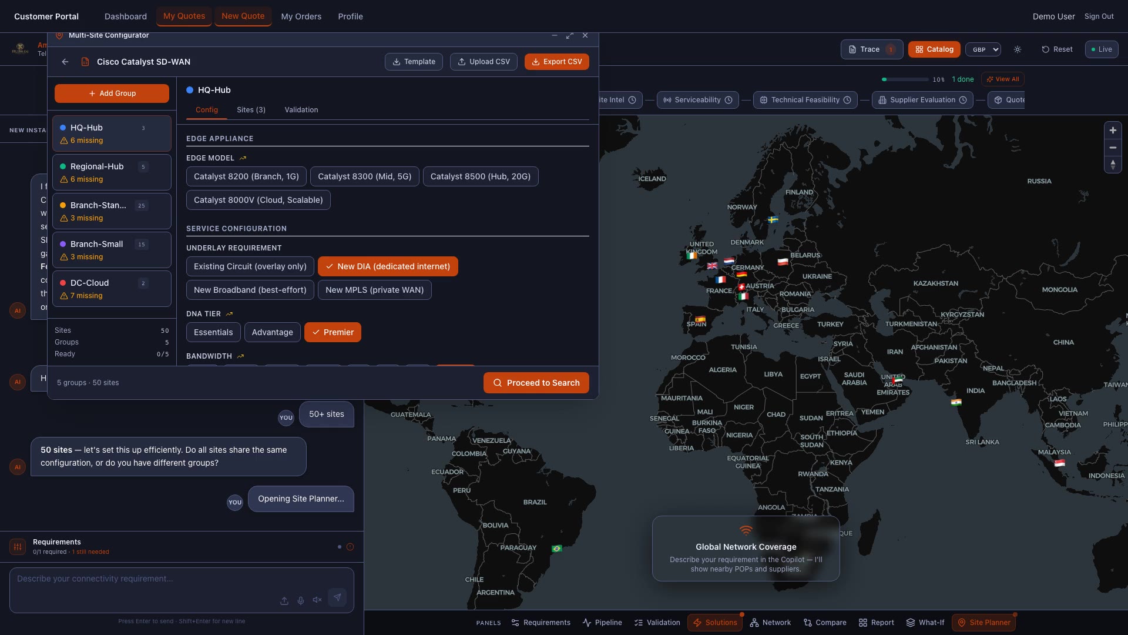Send the message with the paper-plane icon
This screenshot has height=635, width=1128.
(337, 598)
